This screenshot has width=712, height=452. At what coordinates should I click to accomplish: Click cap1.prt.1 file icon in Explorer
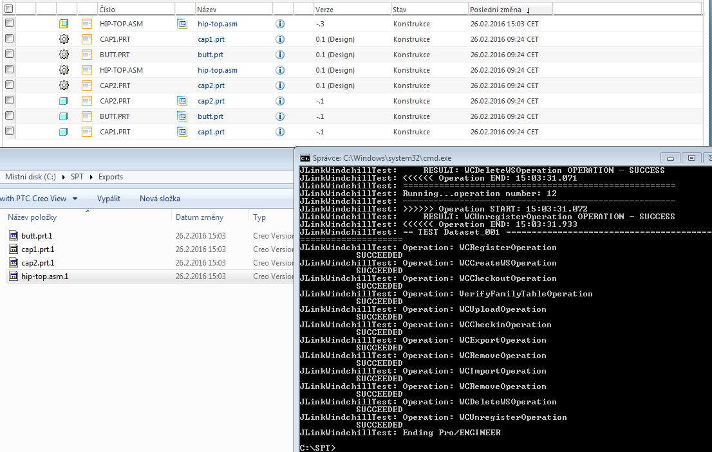(x=14, y=249)
